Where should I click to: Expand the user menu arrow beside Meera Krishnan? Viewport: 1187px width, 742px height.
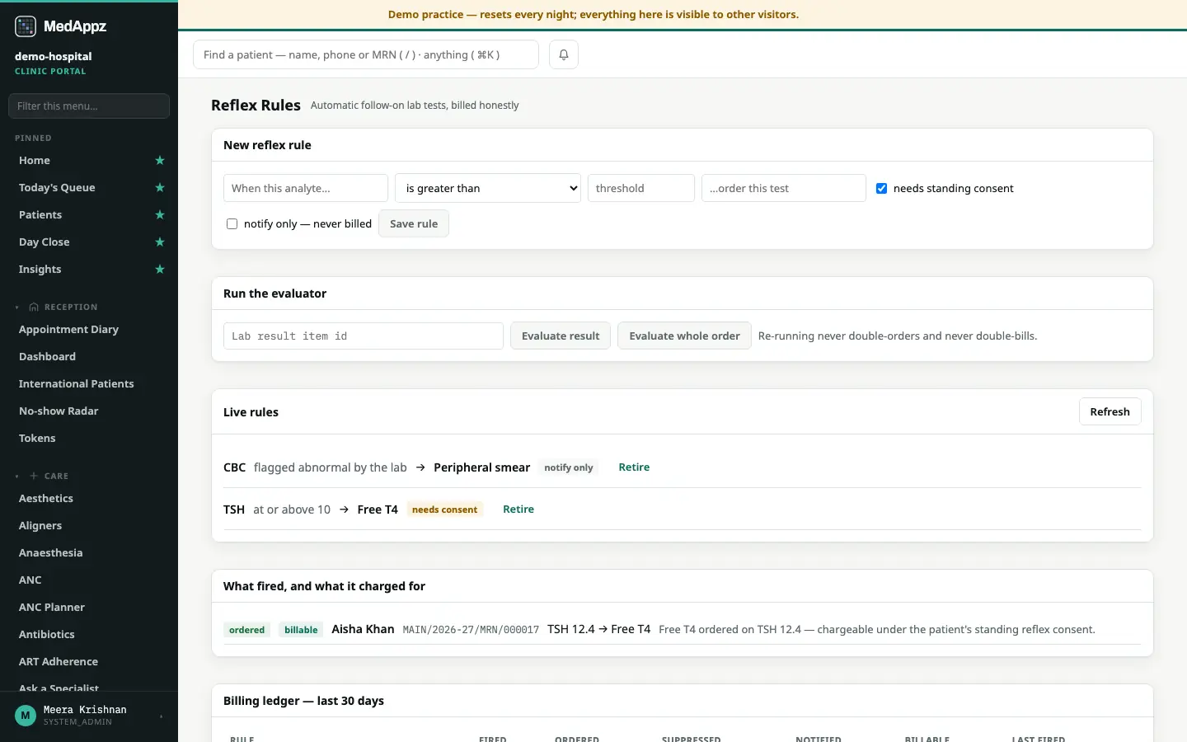pos(161,716)
